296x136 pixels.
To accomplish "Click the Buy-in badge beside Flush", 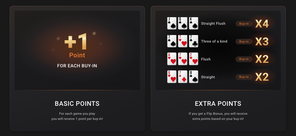I will [x=244, y=59].
